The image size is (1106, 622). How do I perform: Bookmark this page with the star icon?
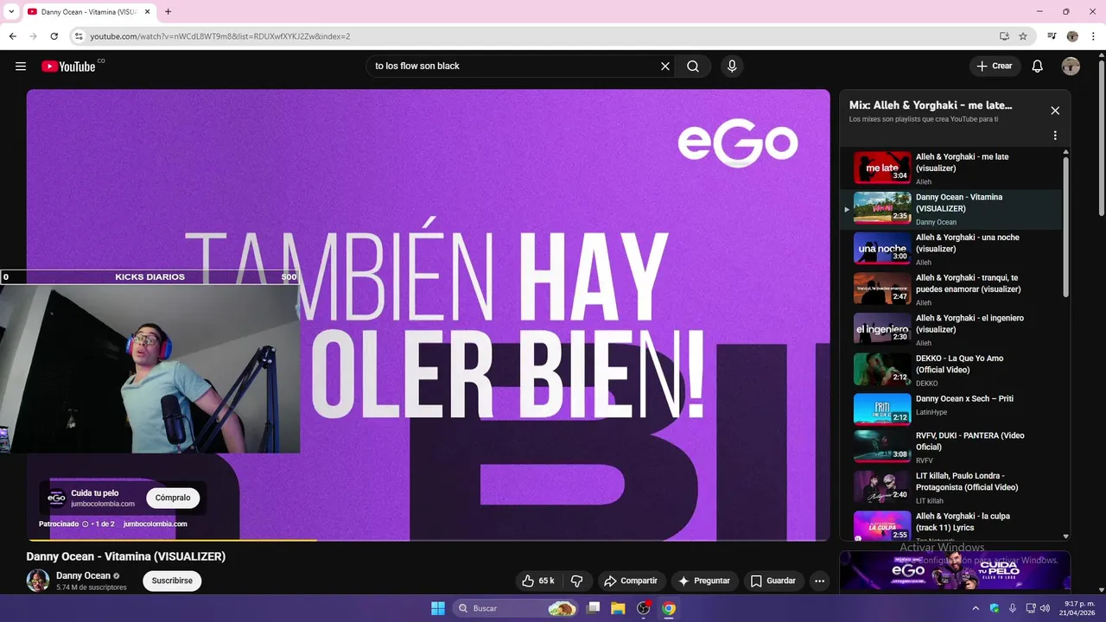pyautogui.click(x=1023, y=36)
